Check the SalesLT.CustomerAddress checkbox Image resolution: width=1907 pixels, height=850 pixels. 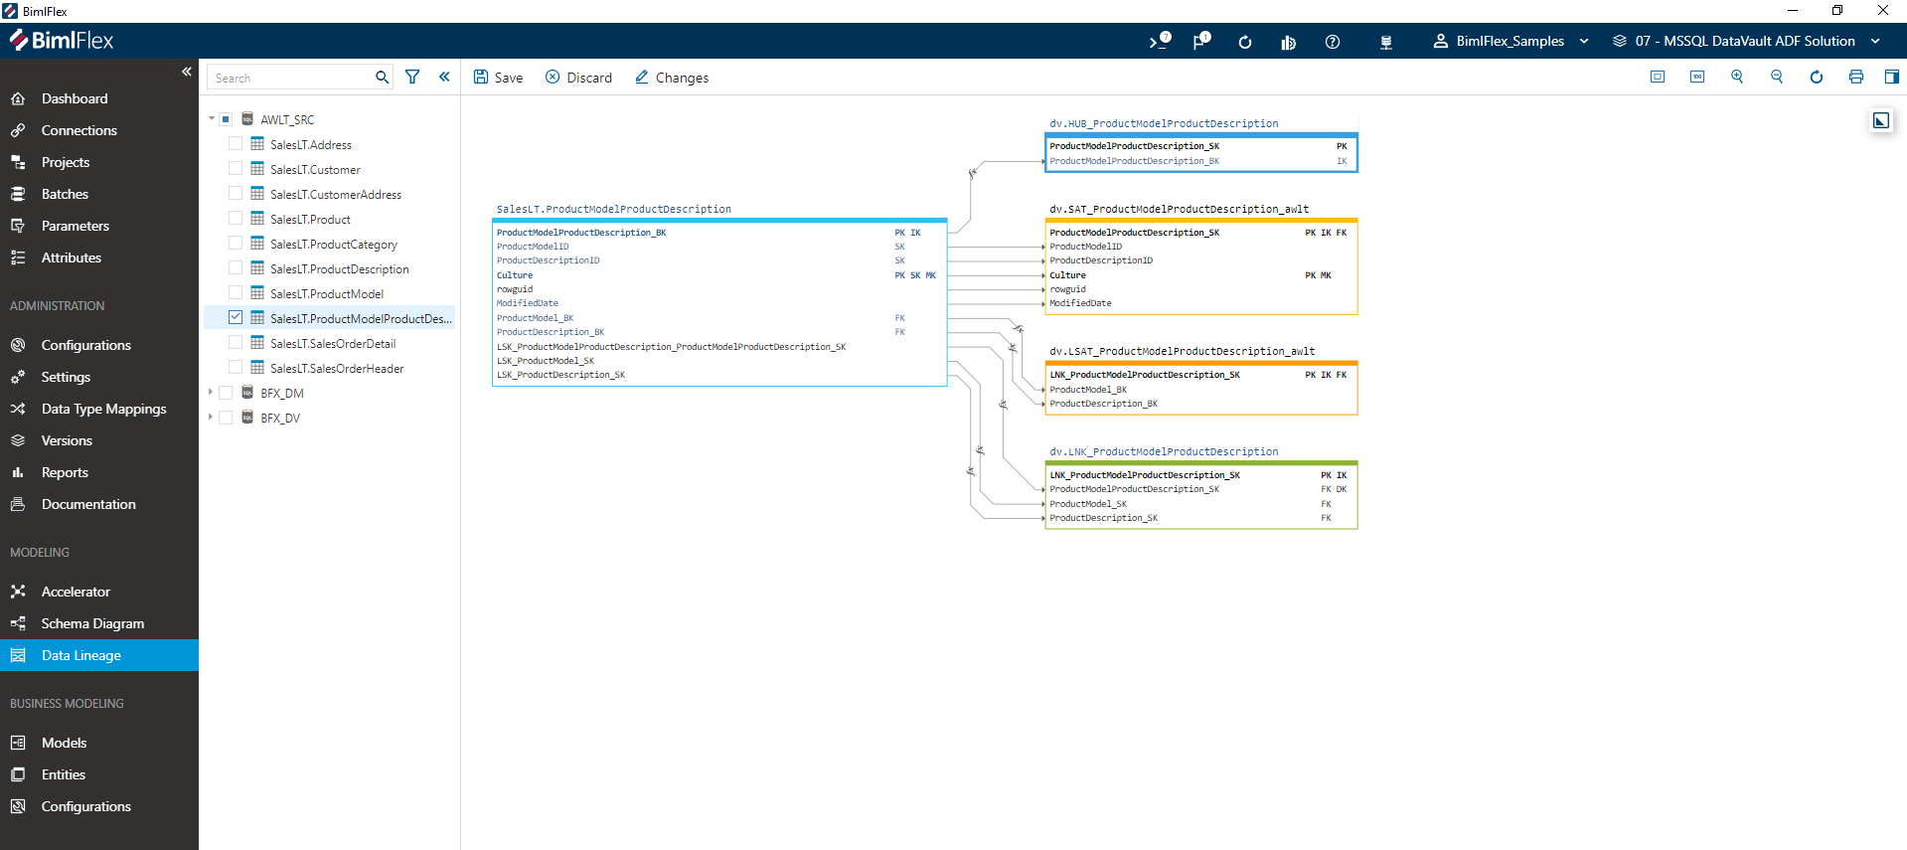click(236, 194)
